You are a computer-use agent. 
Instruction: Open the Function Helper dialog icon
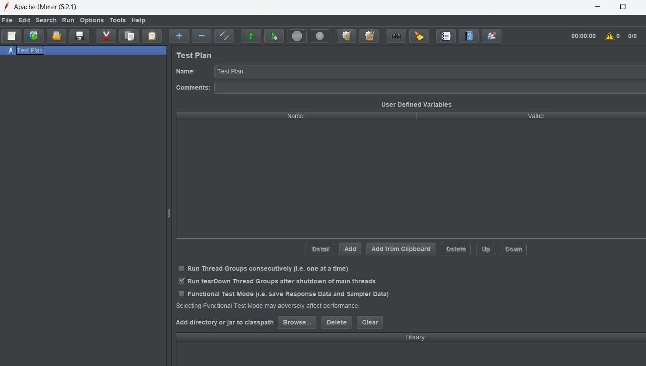[x=446, y=36]
